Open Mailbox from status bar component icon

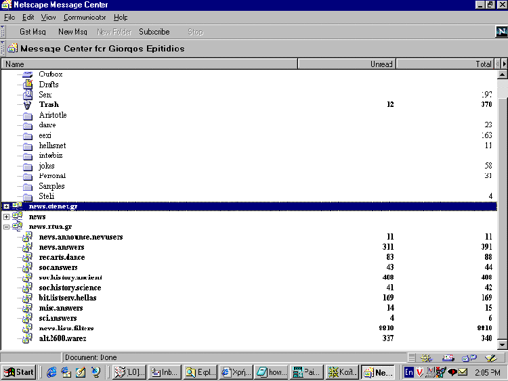[448, 358]
